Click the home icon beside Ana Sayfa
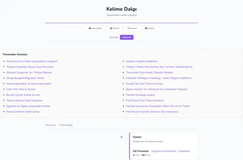Image resolution: width=243 pixels, height=160 pixels. 90,28
